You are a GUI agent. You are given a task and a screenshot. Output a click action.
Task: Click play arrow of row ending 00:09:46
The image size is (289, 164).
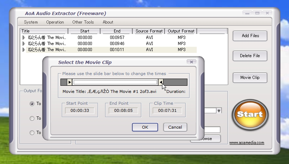click(x=24, y=44)
